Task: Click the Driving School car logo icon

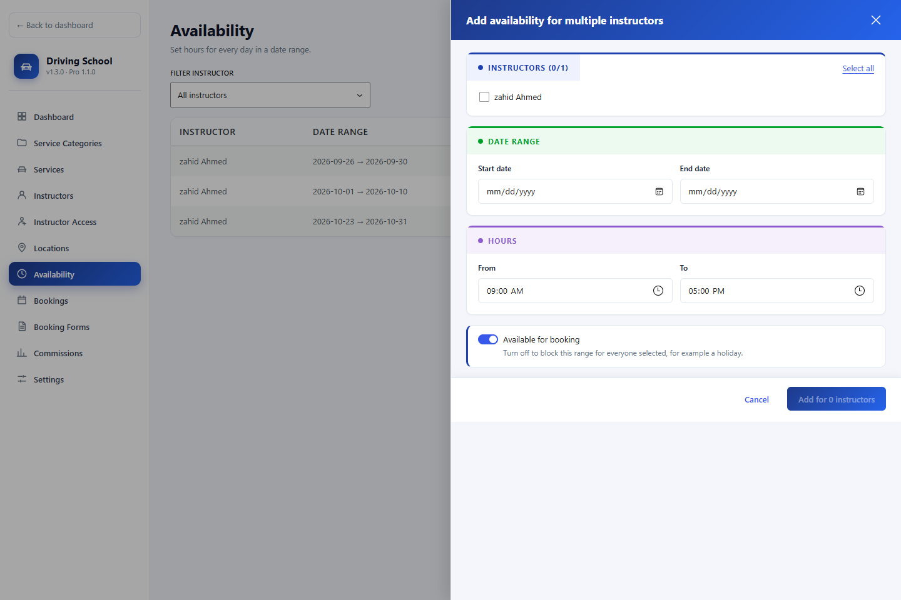Action: (x=26, y=66)
